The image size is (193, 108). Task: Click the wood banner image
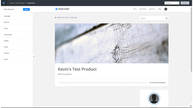coord(112,43)
